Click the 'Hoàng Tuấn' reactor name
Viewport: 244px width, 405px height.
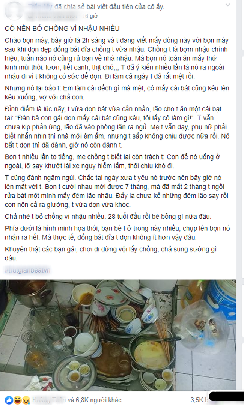tap(48, 400)
